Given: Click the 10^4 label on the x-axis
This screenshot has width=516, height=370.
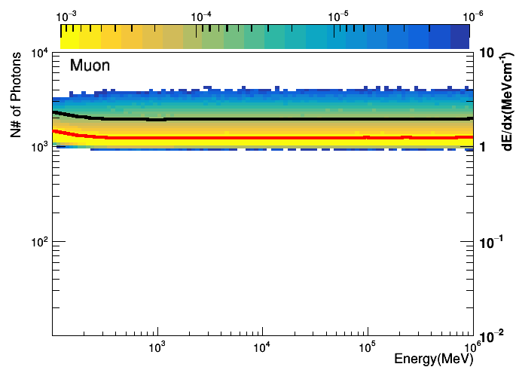Looking at the screenshot, I should [x=262, y=347].
